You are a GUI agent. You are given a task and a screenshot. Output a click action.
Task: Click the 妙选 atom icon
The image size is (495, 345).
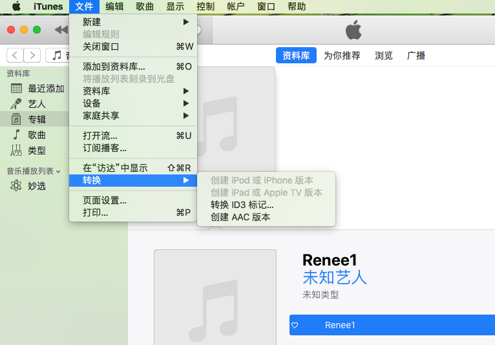tap(16, 185)
